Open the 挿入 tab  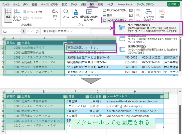click(26, 5)
